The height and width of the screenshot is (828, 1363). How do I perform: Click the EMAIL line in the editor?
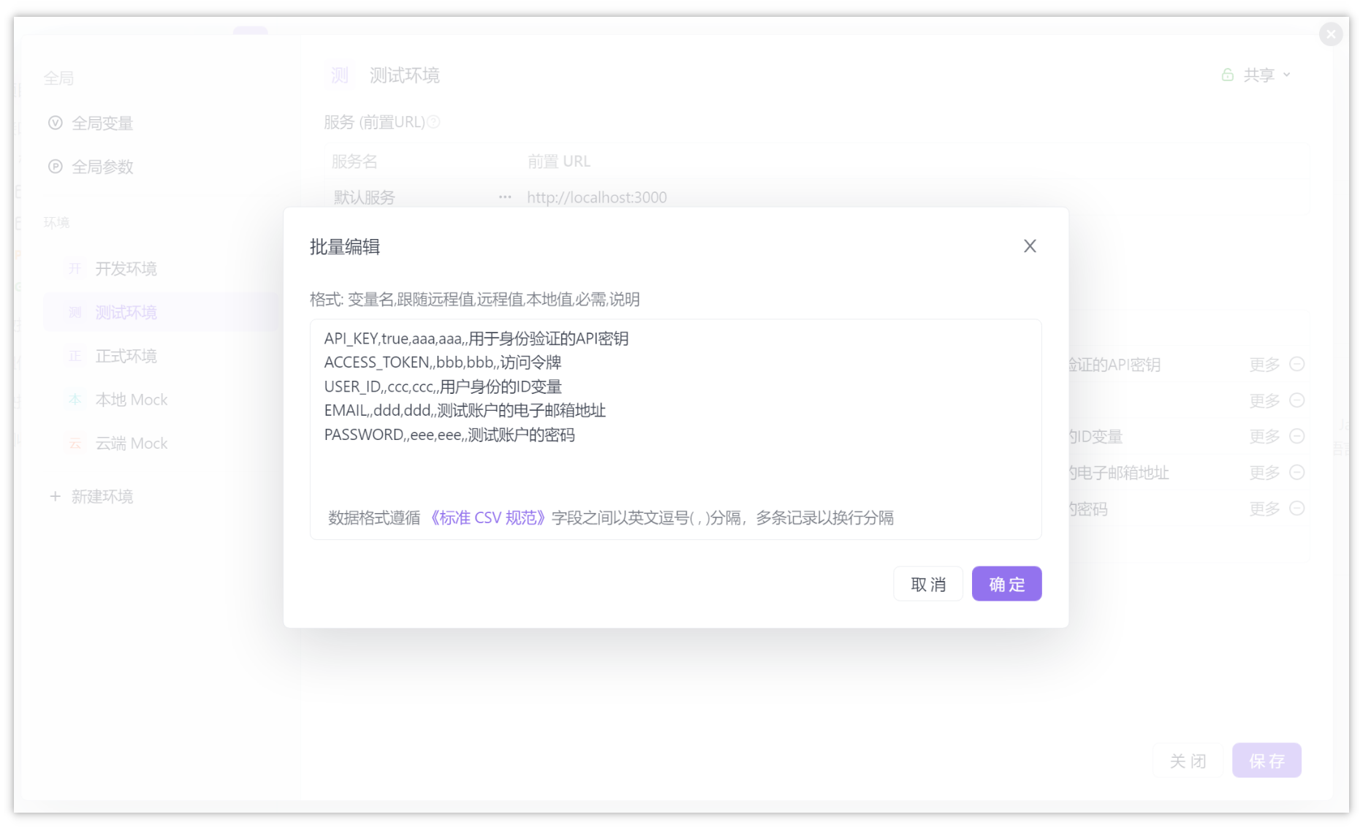[x=465, y=411]
